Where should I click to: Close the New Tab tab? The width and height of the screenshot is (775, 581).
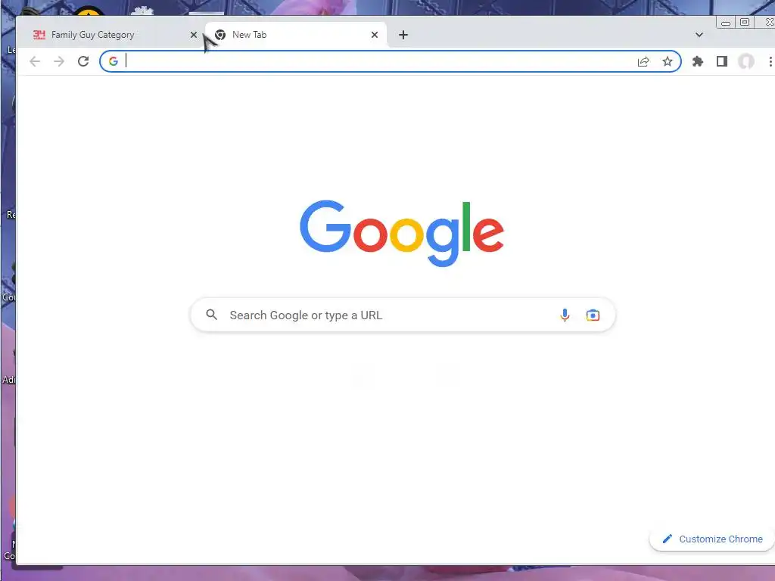click(374, 35)
